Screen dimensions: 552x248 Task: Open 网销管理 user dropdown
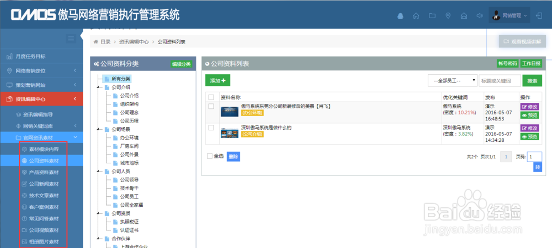509,15
